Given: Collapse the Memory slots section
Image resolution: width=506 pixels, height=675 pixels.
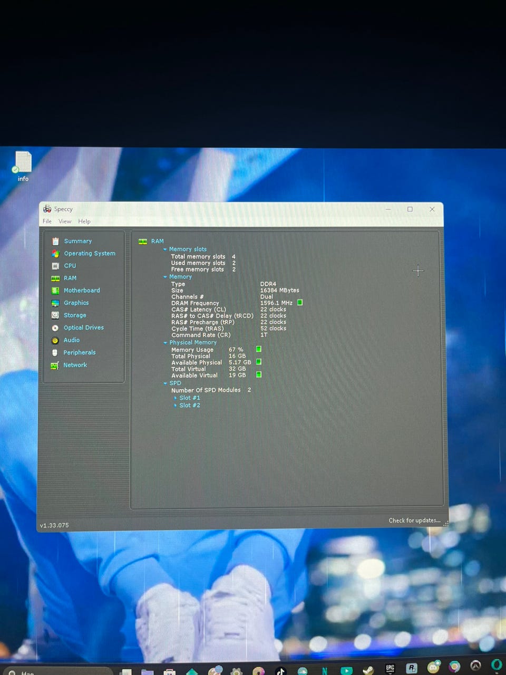Looking at the screenshot, I should tap(165, 249).
